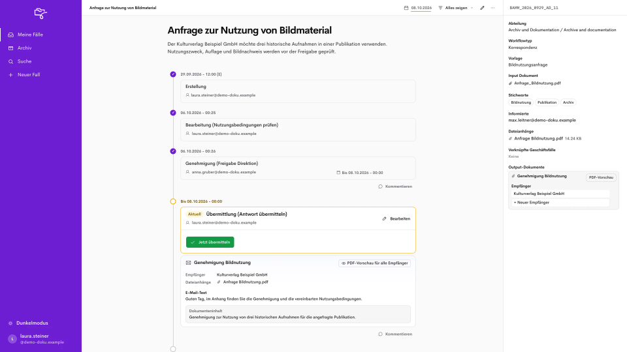Click the envelope icon beside Genehmigung Bildnutzung
This screenshot has height=352, width=627.
(x=188, y=263)
